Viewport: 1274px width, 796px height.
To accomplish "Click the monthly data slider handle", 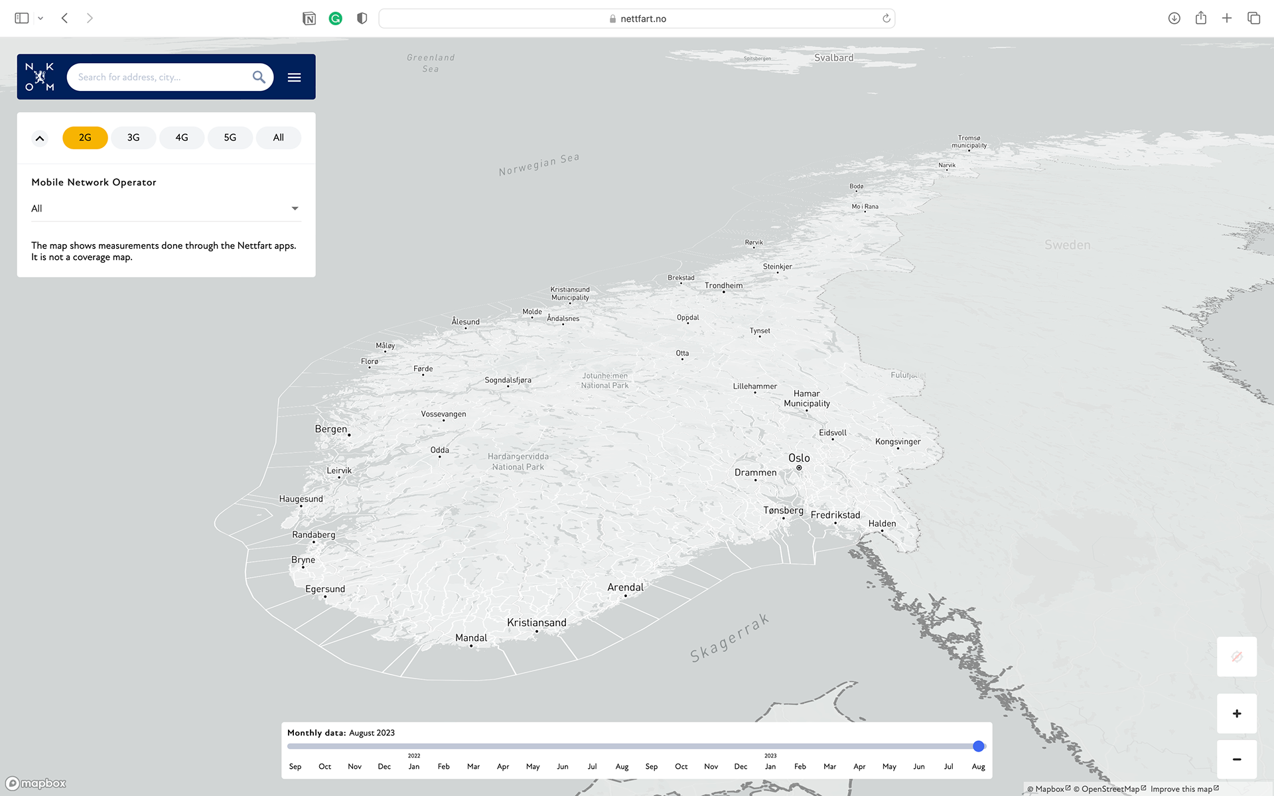I will (978, 746).
